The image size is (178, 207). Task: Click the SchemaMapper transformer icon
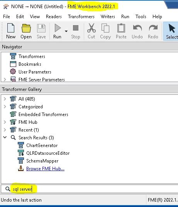(21, 161)
